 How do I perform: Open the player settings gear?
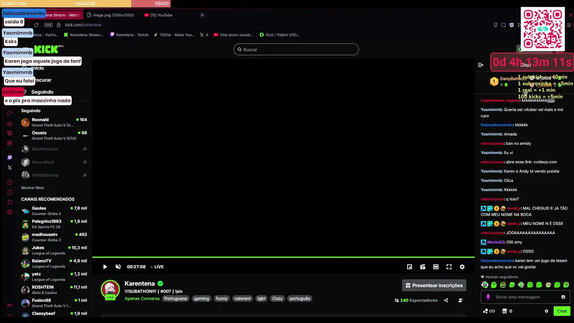(x=462, y=267)
